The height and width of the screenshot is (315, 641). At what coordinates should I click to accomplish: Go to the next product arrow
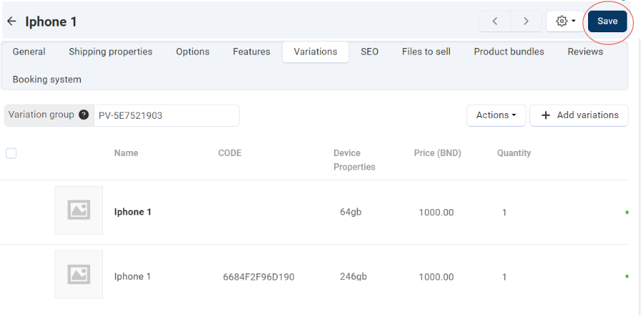tap(527, 21)
